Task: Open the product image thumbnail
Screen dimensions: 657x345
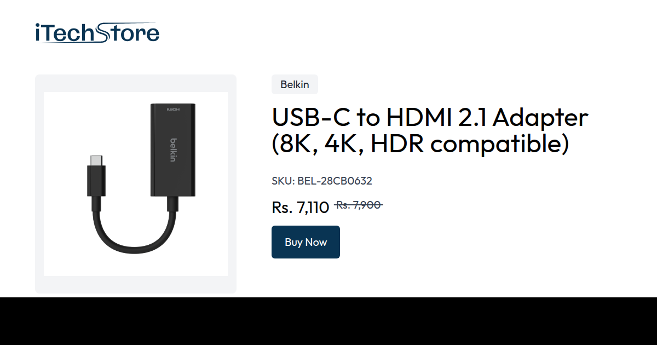Action: coord(136,184)
